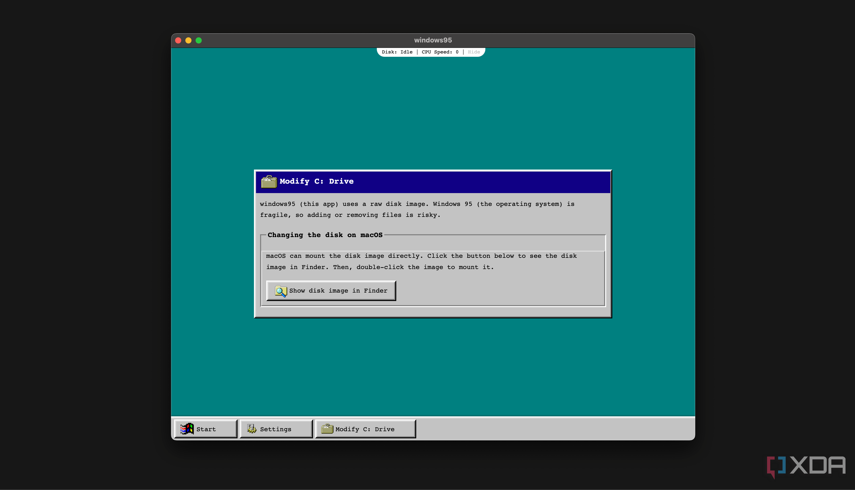Click the Disk: Idle status text

click(x=397, y=52)
